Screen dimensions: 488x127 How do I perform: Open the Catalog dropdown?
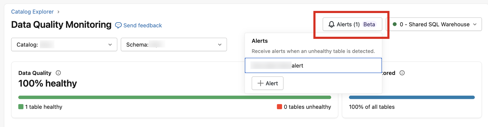tap(64, 45)
